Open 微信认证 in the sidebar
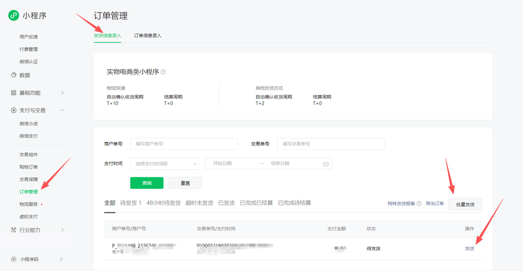Screen dimensions: 523x271 point(29,62)
